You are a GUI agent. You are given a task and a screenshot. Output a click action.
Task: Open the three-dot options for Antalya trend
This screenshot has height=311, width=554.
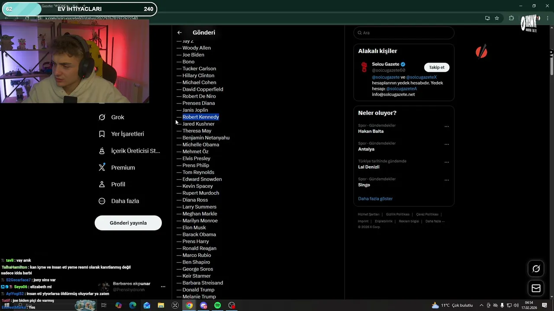pyautogui.click(x=447, y=144)
